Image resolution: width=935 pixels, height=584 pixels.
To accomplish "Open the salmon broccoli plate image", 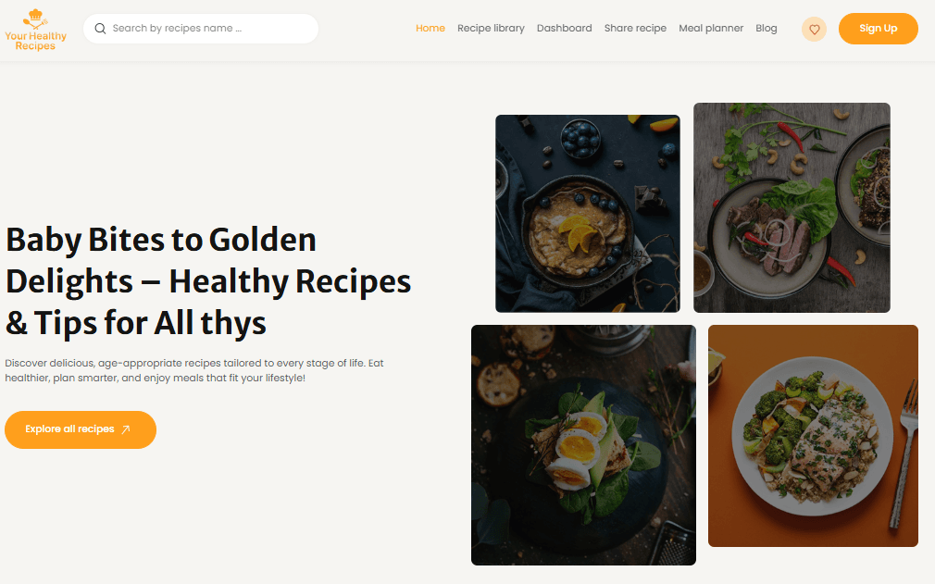I will [813, 436].
